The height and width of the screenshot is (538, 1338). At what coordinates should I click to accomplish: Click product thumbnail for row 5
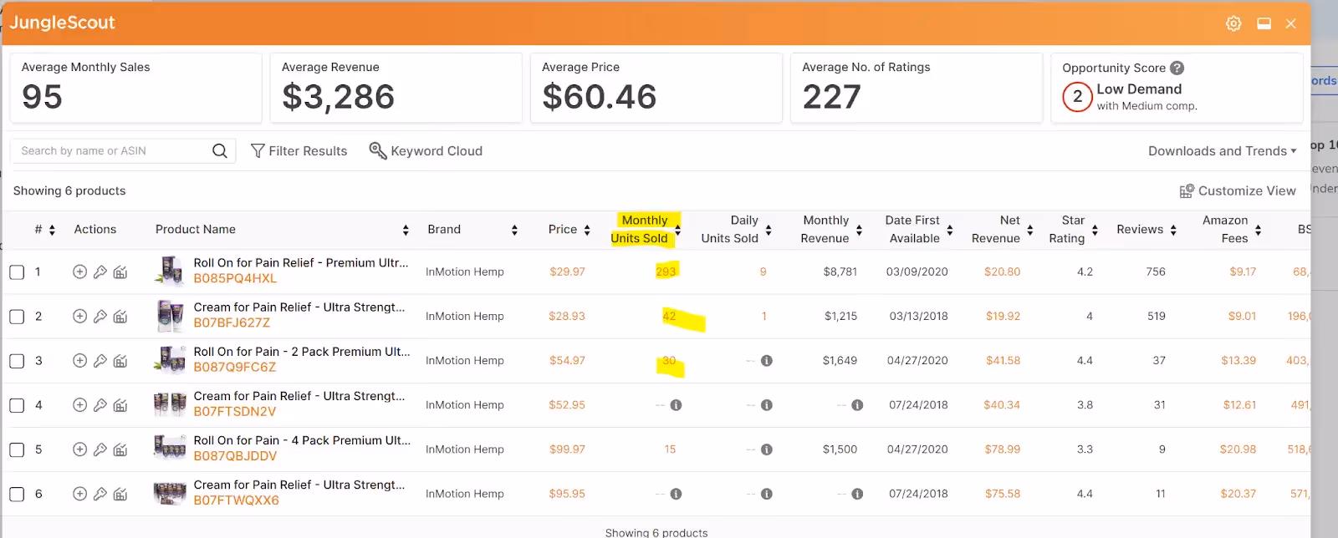tap(170, 449)
